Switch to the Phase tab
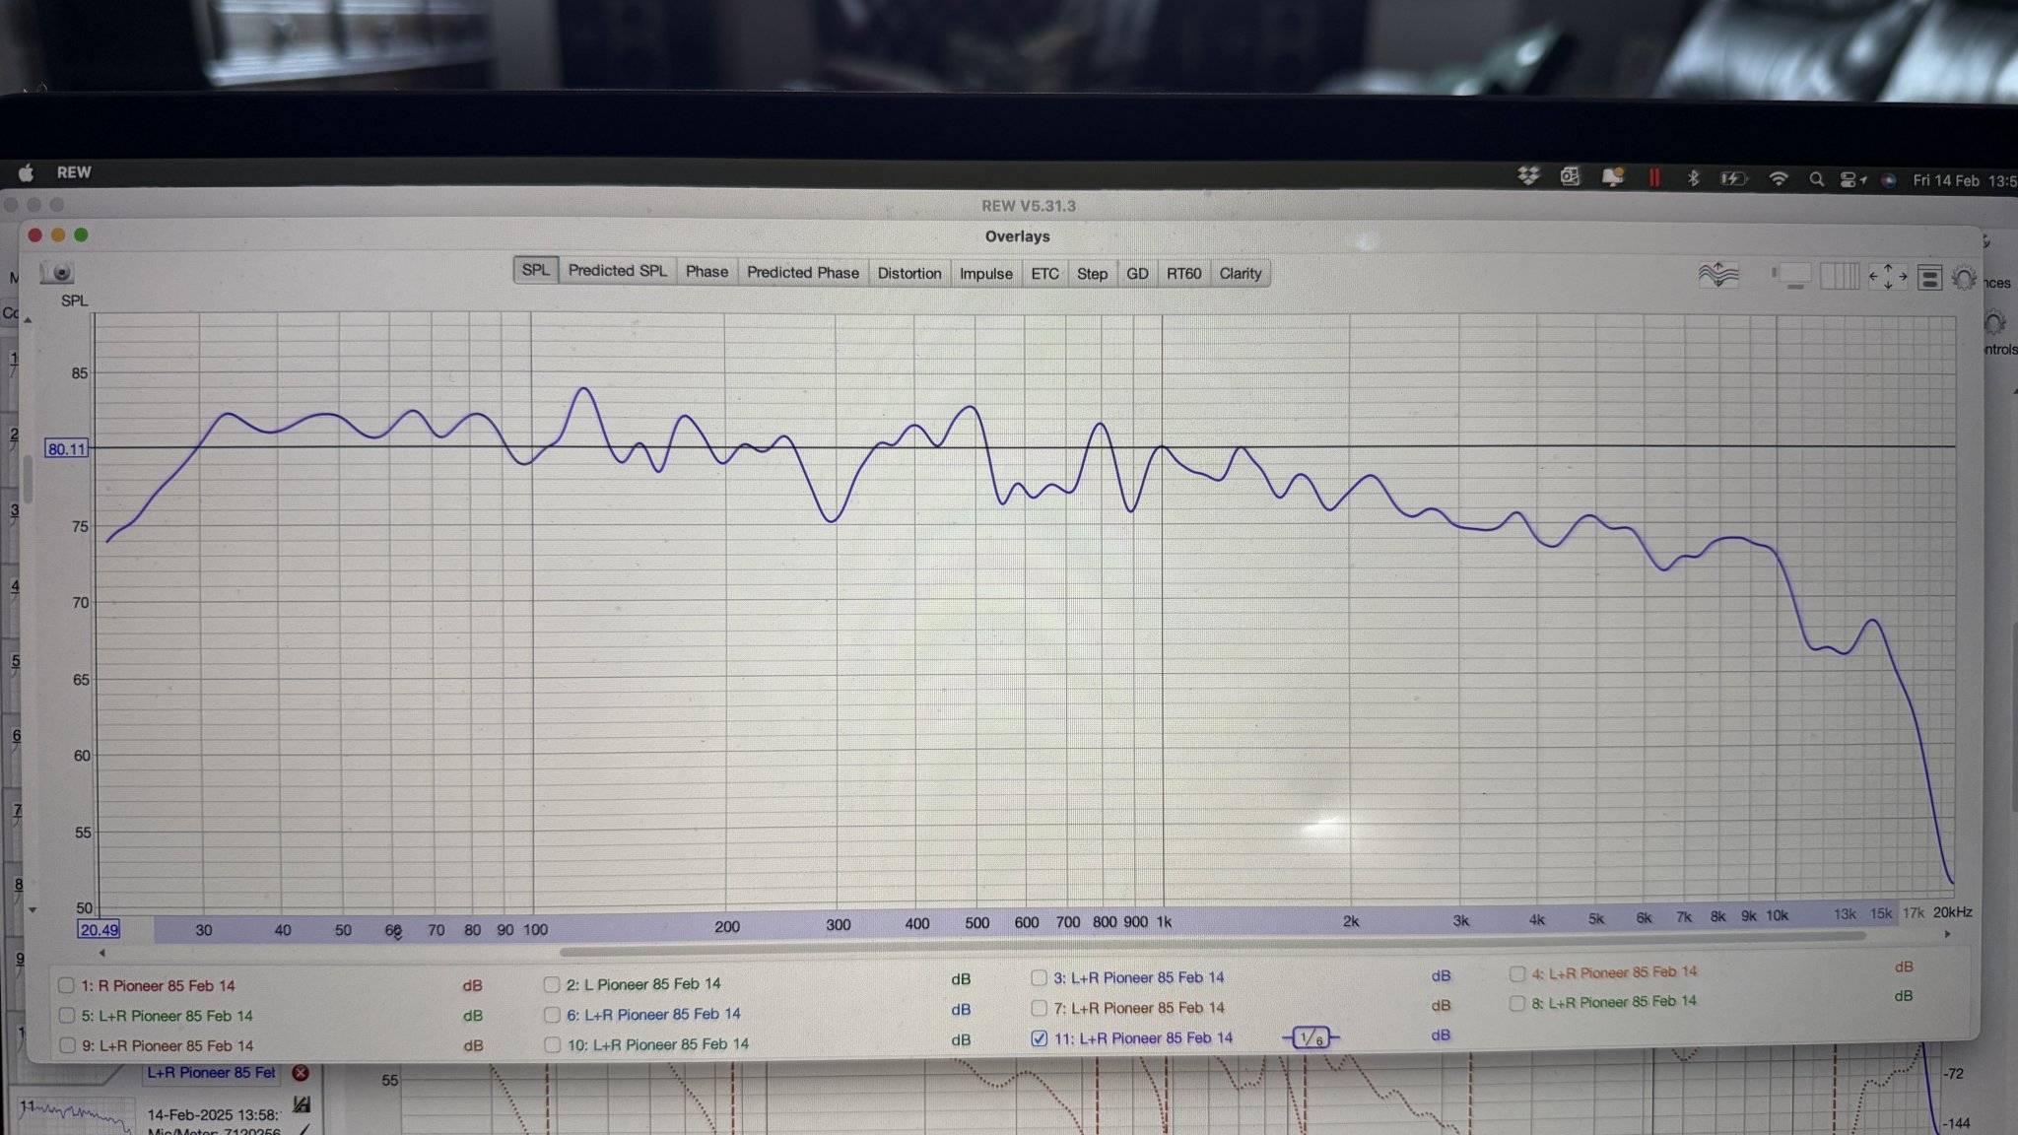The width and height of the screenshot is (2018, 1135). pos(707,272)
